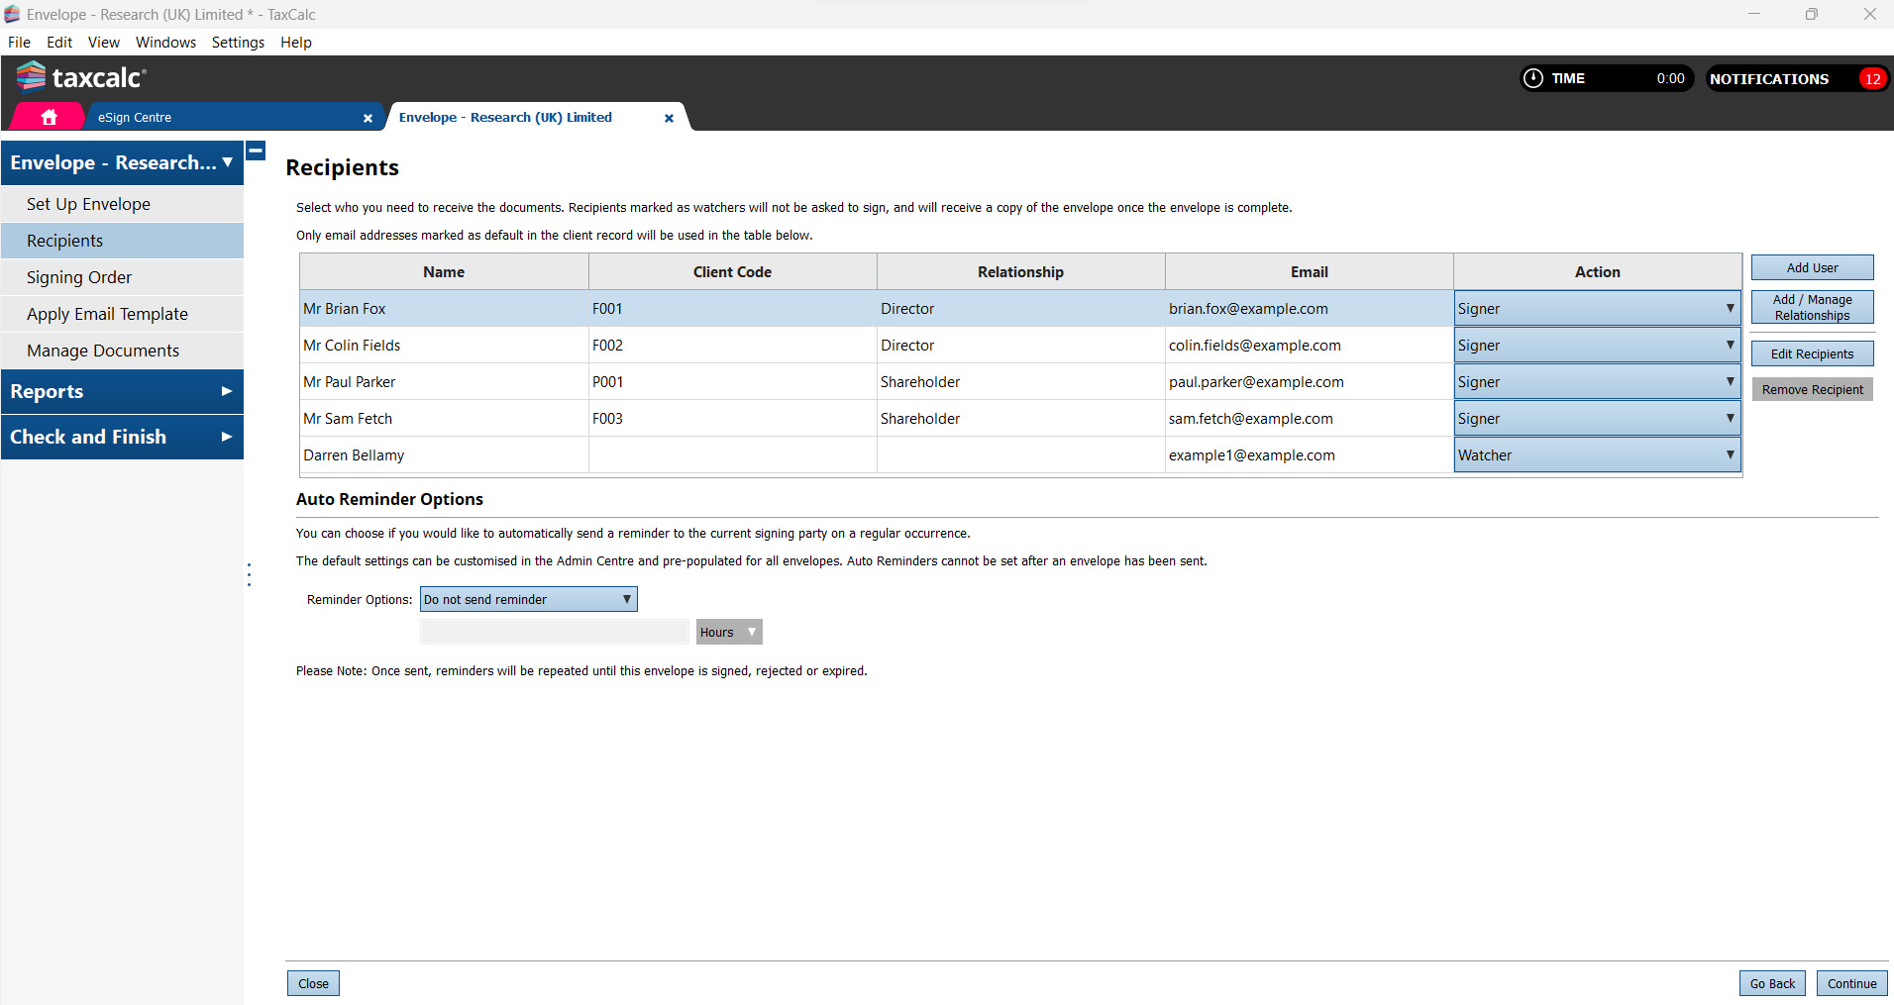
Task: Click the TaxCalc logo
Action: 81,77
